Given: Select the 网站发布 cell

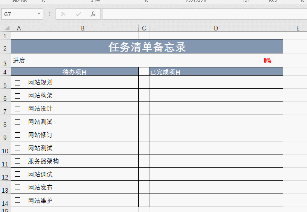Looking at the screenshot, I should [x=83, y=187].
